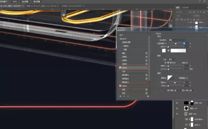Click the text layer filter icon in Layers panel

pos(197,12)
